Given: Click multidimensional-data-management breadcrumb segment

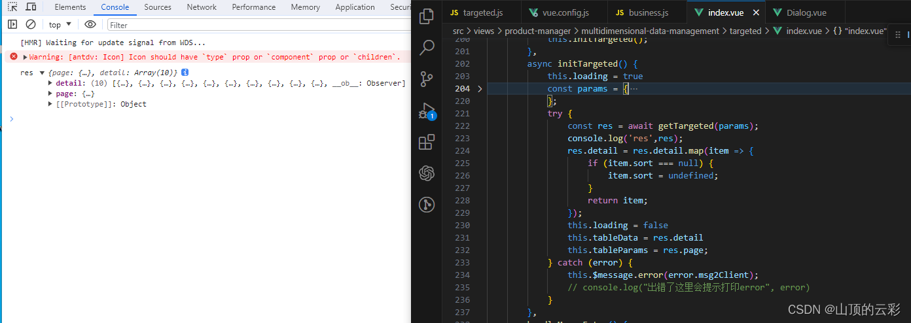Looking at the screenshot, I should [651, 31].
